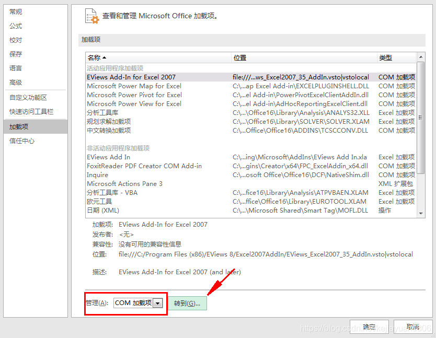Click the 转到(G)... button

[x=187, y=303]
